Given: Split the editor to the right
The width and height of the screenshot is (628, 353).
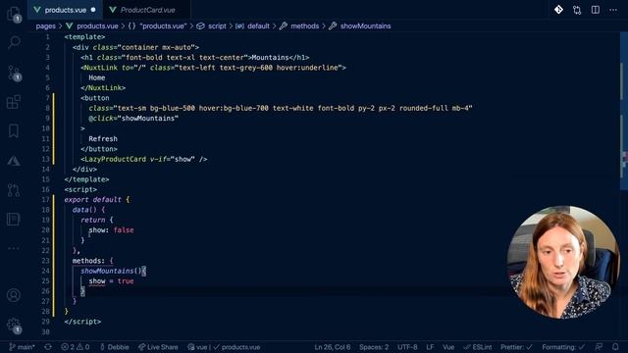Looking at the screenshot, I should 596,10.
